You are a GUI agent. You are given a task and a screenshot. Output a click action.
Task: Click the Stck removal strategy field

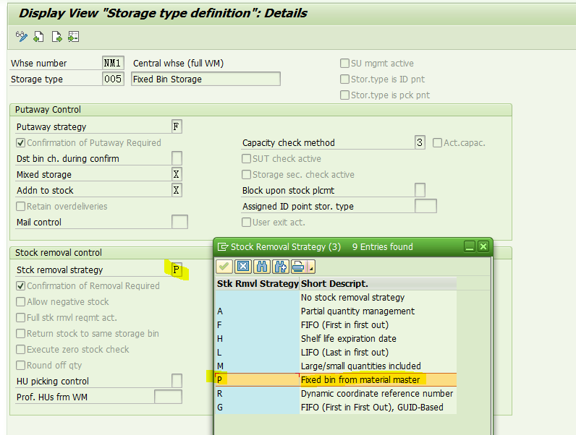(x=177, y=270)
